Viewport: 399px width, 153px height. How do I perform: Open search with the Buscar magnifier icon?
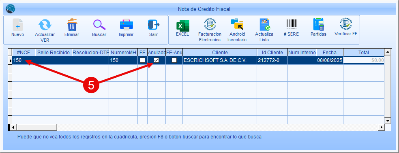(99, 25)
